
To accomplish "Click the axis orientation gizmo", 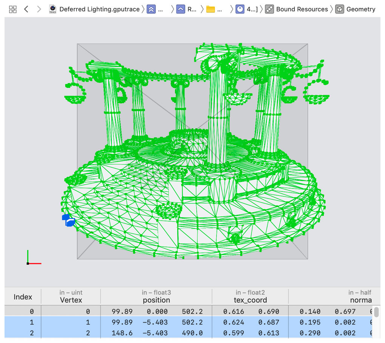I will (x=34, y=257).
